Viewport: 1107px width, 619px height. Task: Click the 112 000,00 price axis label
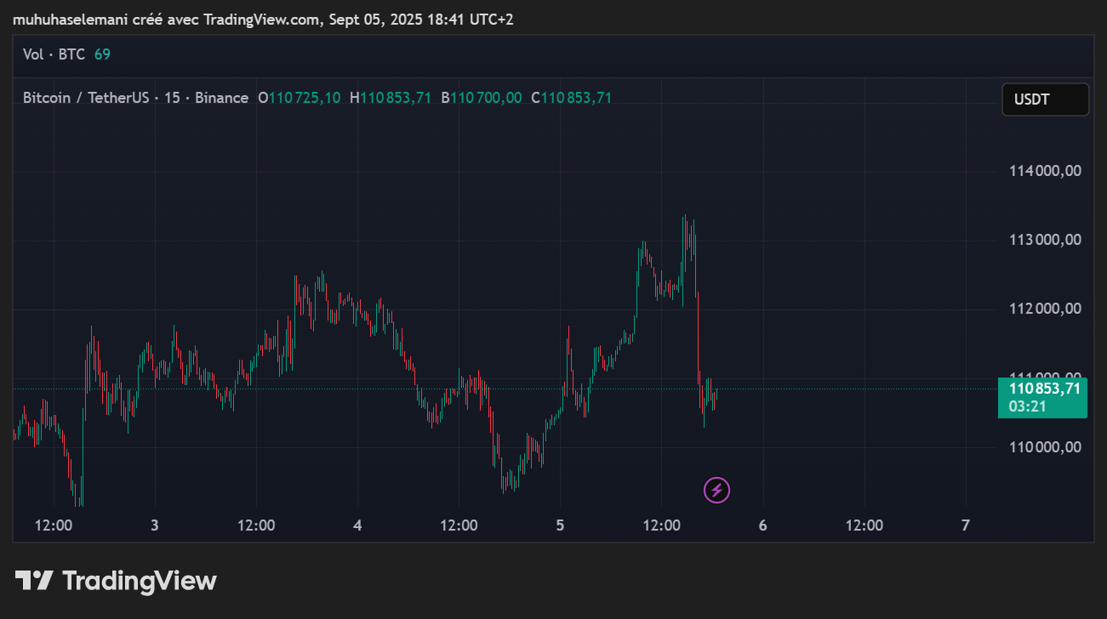[x=1045, y=309]
